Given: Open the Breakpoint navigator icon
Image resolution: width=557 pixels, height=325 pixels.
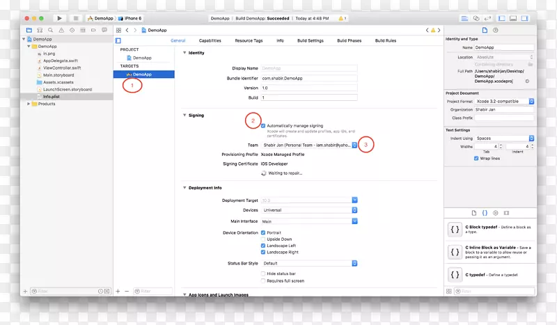Looking at the screenshot, I should click(93, 30).
